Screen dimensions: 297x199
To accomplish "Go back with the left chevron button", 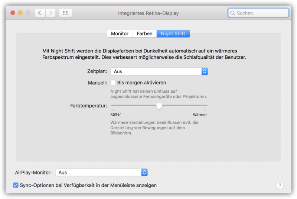I will 40,13.
